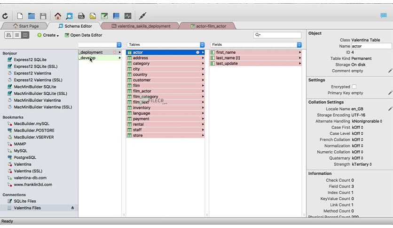This screenshot has height=228, width=393.
Task: Select the last_update field row
Action: coord(256,63)
